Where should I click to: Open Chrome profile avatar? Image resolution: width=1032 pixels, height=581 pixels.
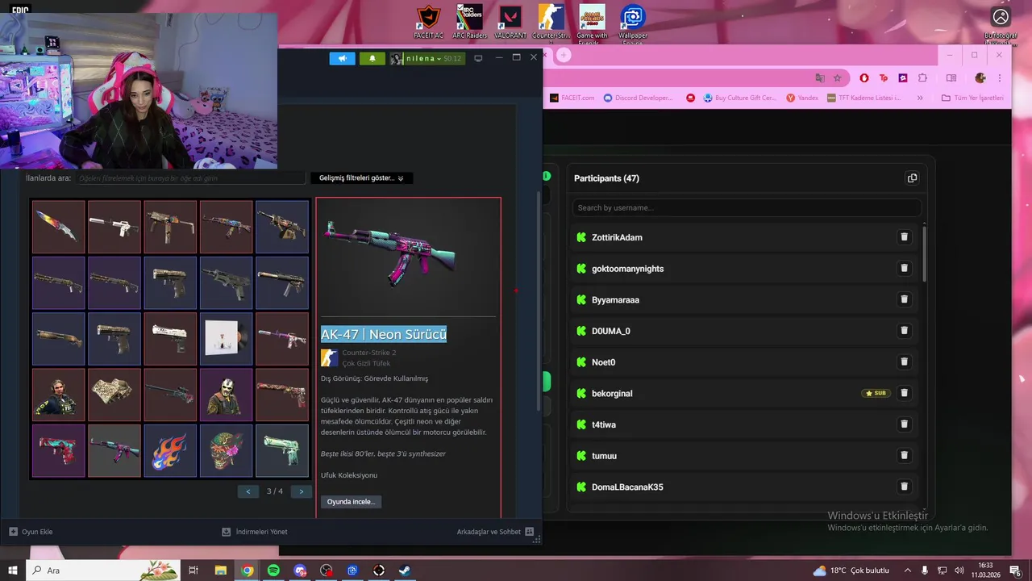980,78
